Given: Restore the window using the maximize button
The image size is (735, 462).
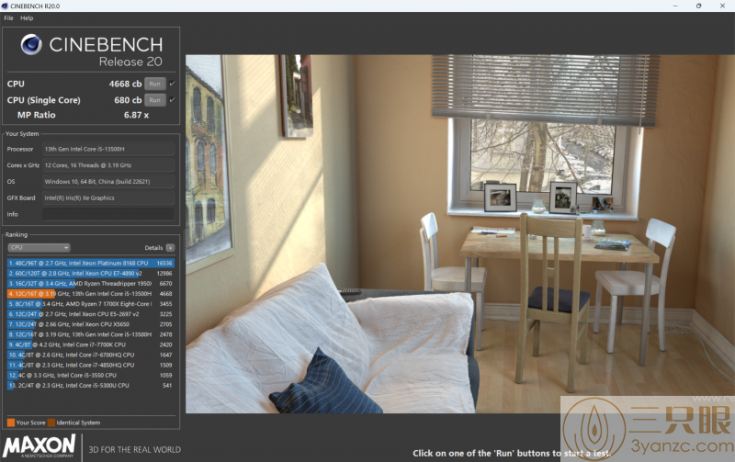Looking at the screenshot, I should tap(698, 6).
